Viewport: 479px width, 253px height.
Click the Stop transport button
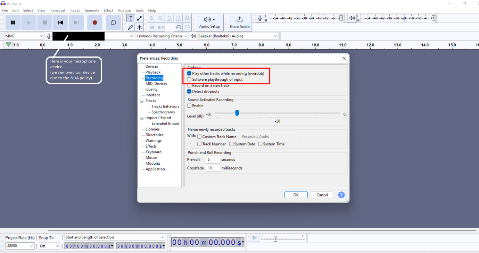[44, 23]
